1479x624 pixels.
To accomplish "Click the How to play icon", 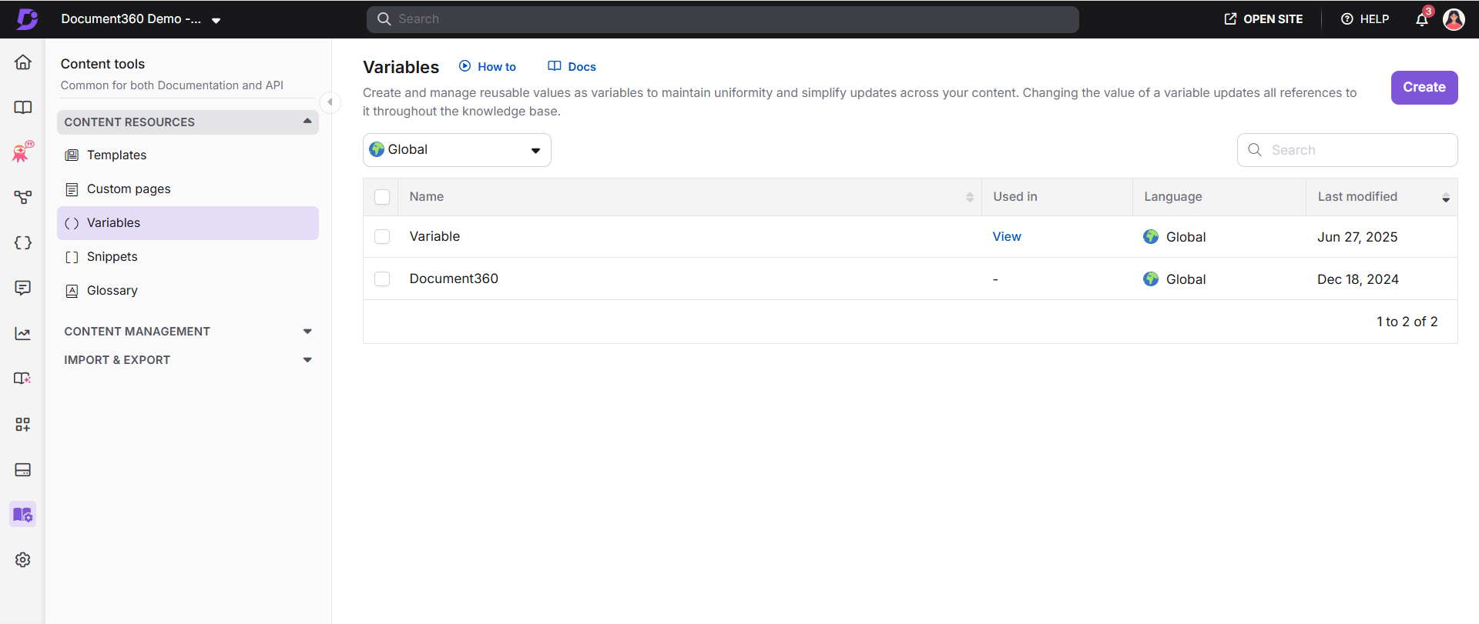I will (465, 66).
